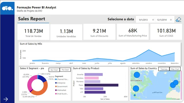The height and width of the screenshot is (103, 184).
Task: Click the 1.8M (1.52%) data label
Action: (45, 74)
